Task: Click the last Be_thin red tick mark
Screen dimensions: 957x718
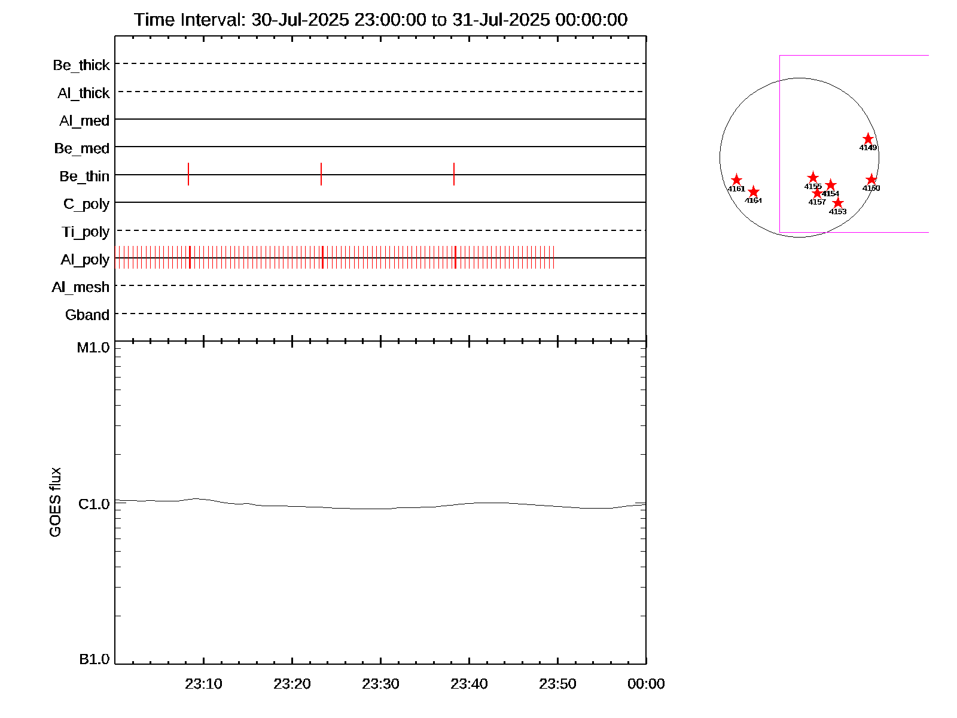Action: (454, 174)
